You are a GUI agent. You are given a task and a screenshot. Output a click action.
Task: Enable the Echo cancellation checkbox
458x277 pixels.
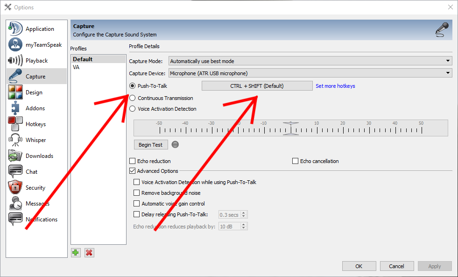296,161
